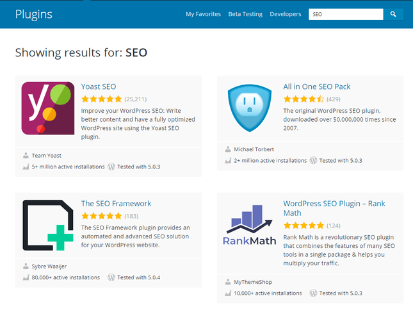Click the chart icon beside 5+ million active installations
Image resolution: width=413 pixels, height=312 pixels.
coord(26,167)
